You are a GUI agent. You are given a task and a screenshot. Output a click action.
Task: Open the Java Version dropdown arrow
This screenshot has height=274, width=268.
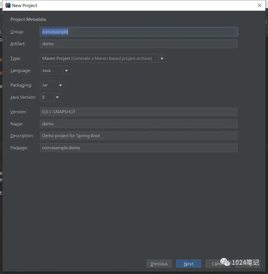(57, 97)
